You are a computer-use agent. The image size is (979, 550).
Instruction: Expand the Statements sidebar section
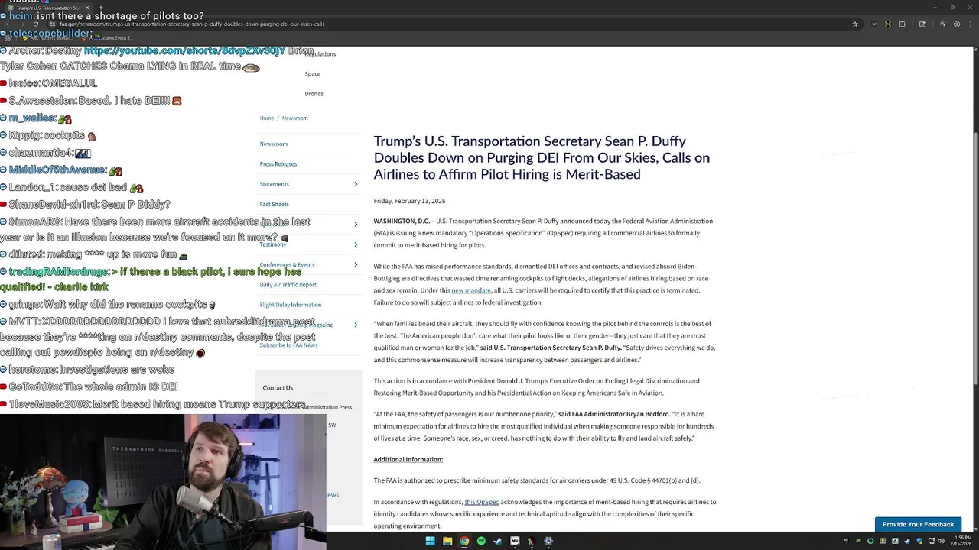pos(356,184)
